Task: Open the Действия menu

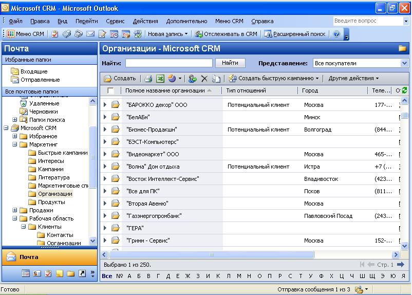Action: tap(145, 21)
